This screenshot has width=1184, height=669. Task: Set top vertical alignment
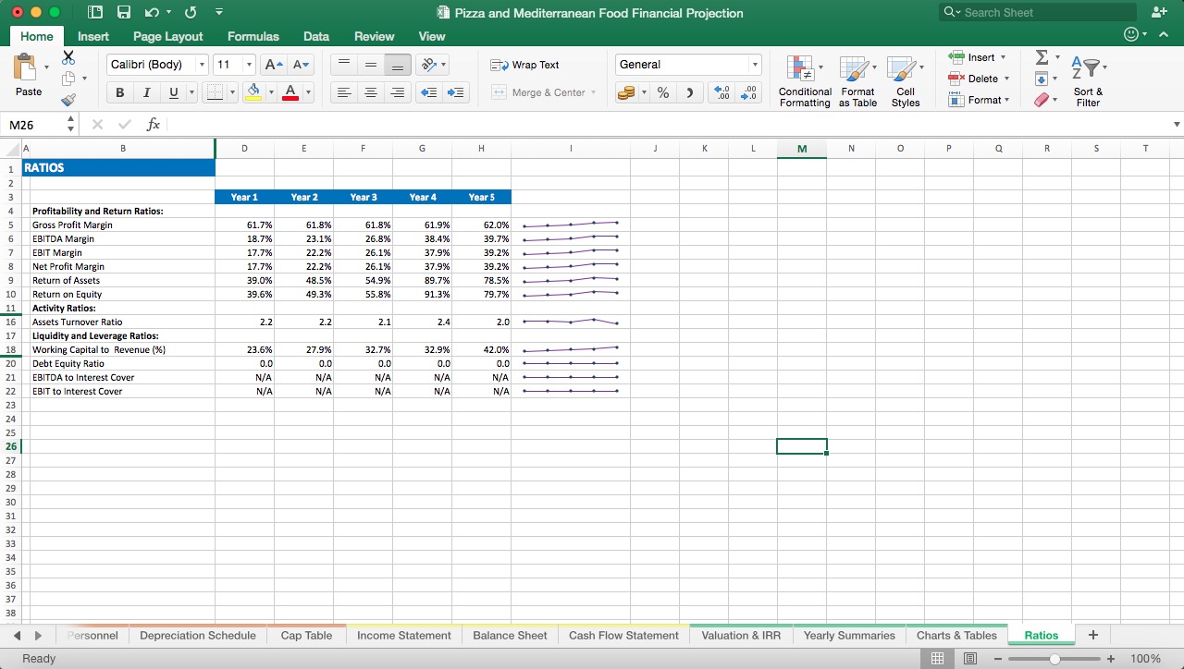click(343, 65)
